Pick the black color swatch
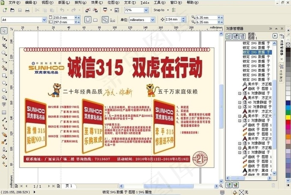291x195 pixels. 288,50
